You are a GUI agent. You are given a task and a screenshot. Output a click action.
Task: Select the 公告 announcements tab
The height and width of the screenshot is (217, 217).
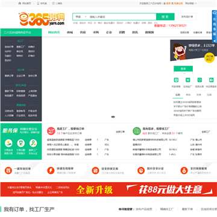[x=178, y=95]
